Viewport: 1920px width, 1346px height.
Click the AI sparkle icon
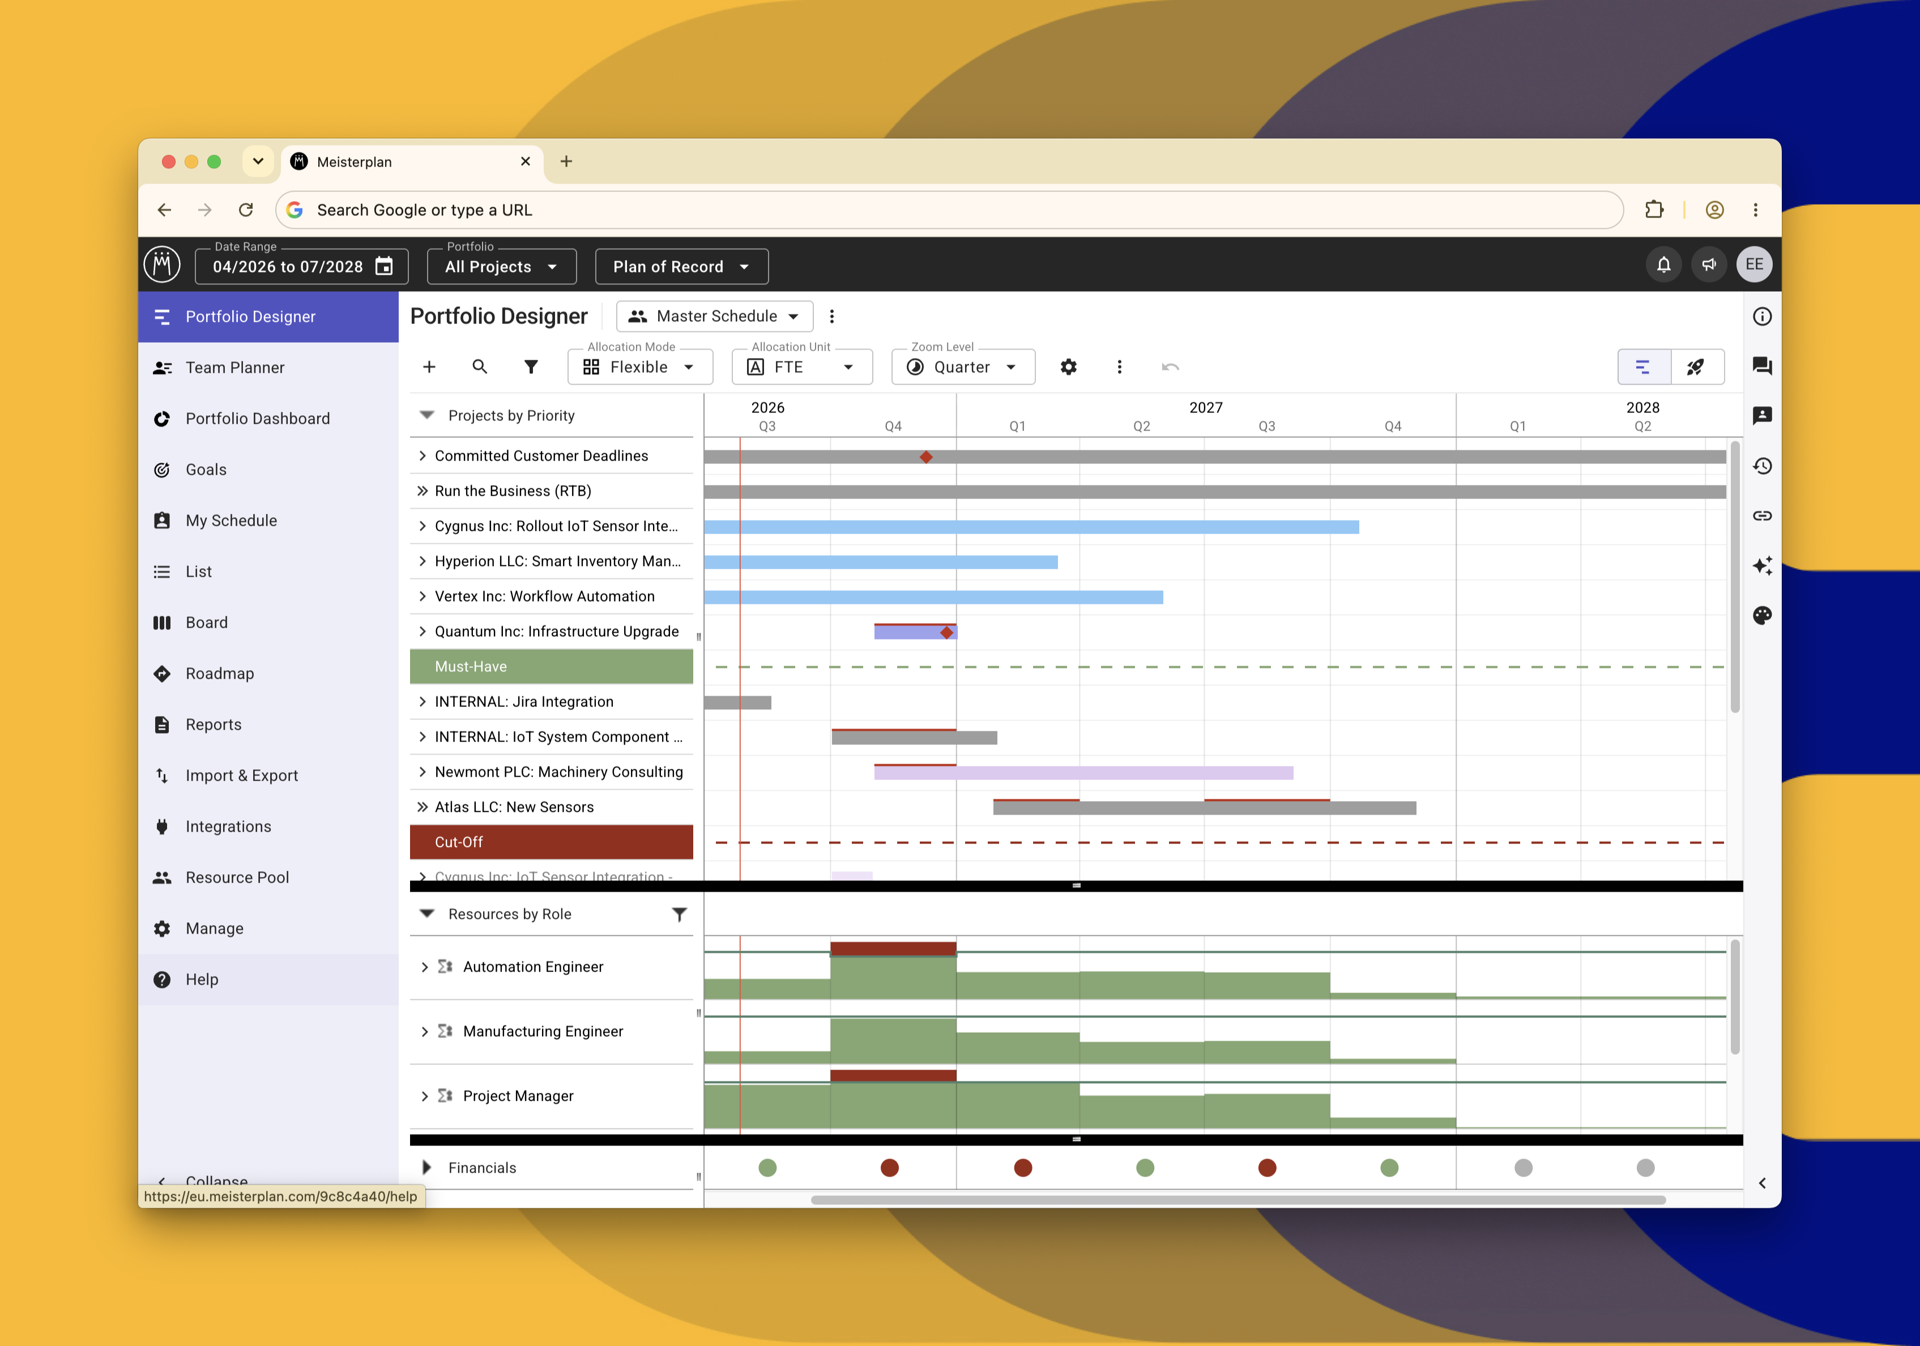click(1762, 565)
